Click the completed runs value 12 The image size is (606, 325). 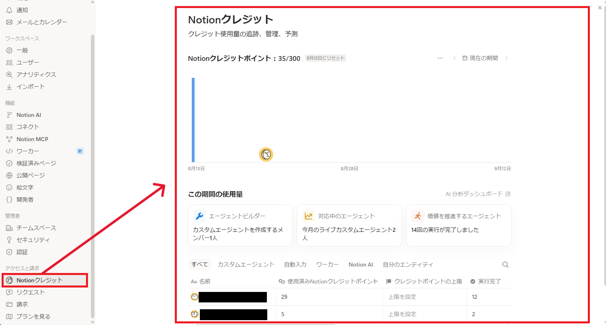click(474, 297)
